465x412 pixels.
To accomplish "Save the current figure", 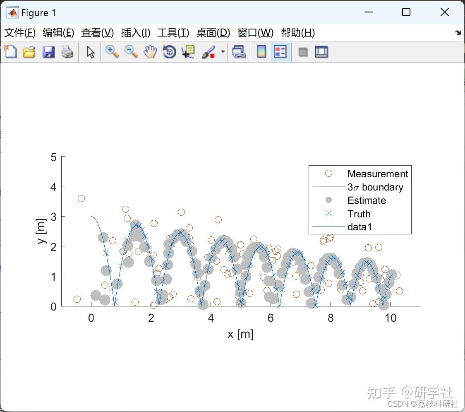I will coord(48,52).
